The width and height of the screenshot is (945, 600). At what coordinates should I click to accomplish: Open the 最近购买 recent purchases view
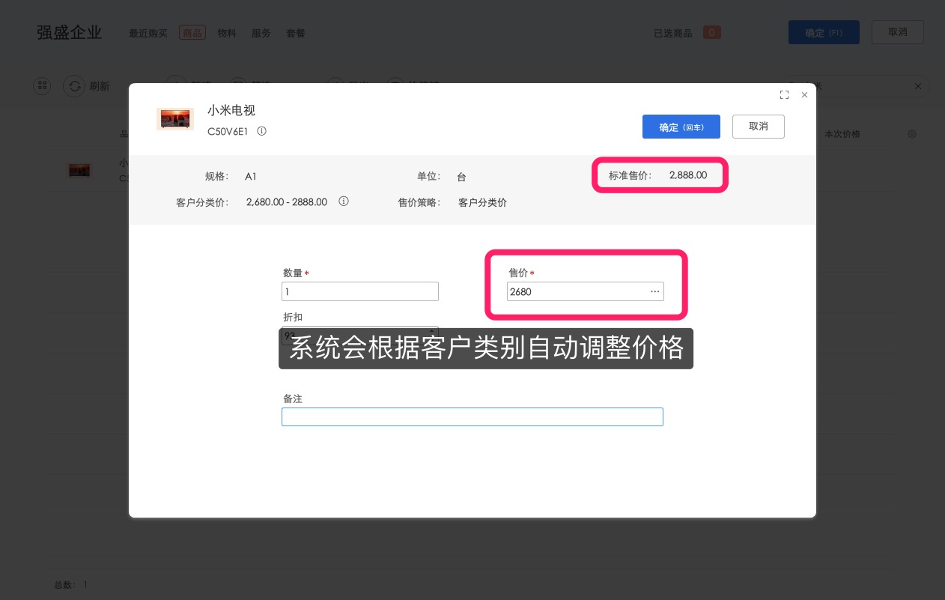pos(148,33)
